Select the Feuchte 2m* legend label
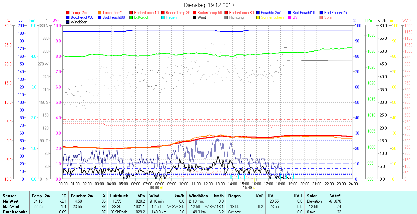 point(271,13)
